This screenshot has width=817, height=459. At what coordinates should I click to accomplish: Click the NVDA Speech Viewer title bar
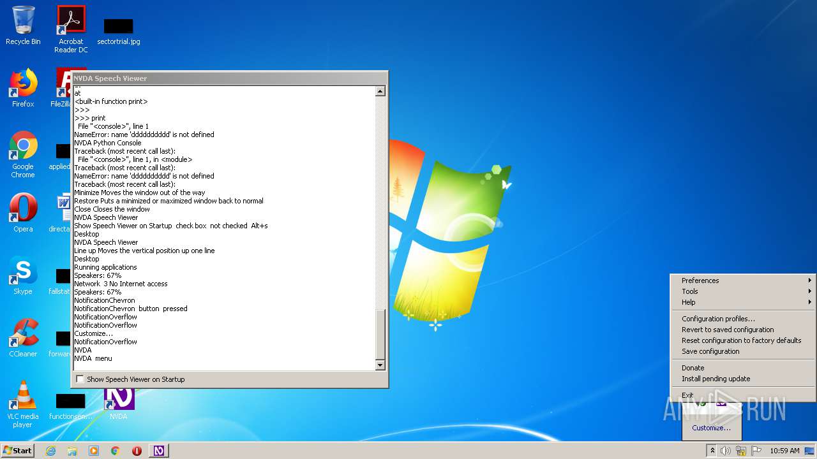click(x=229, y=78)
